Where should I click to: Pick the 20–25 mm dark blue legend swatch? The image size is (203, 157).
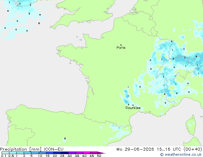pos(57,153)
